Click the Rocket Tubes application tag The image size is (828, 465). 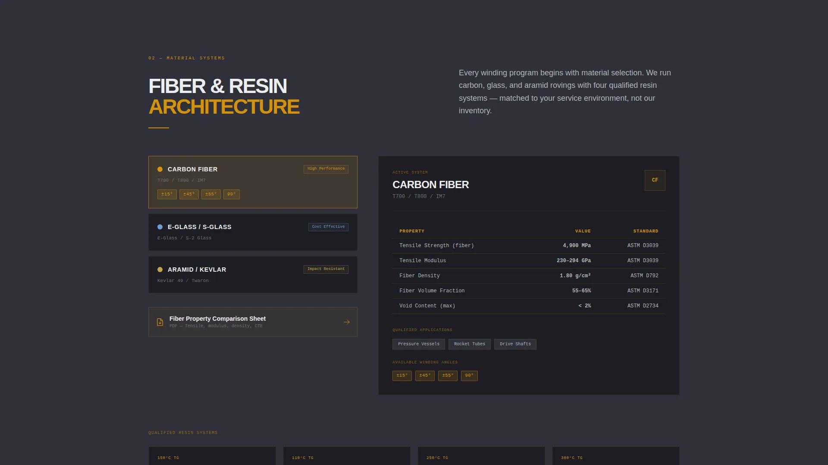470,344
